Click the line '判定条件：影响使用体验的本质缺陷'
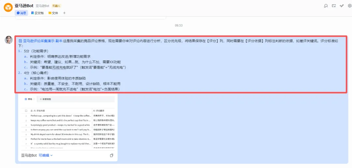The width and height of the screenshot is (352, 168). pos(58,78)
